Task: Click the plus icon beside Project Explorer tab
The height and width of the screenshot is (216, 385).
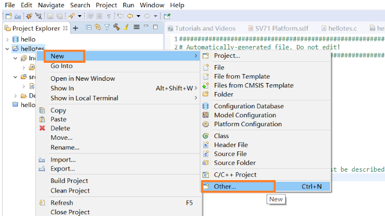Action: (x=76, y=28)
